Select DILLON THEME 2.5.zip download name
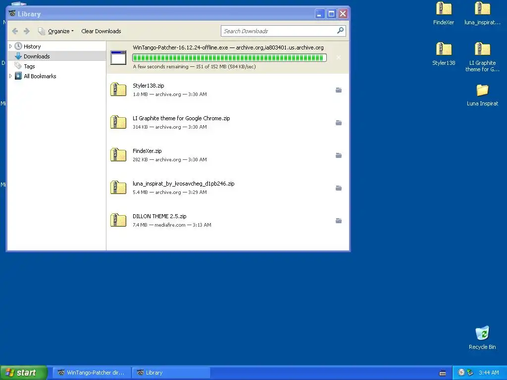 tap(159, 216)
